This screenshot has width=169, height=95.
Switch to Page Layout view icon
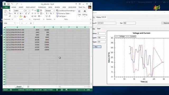62,90
